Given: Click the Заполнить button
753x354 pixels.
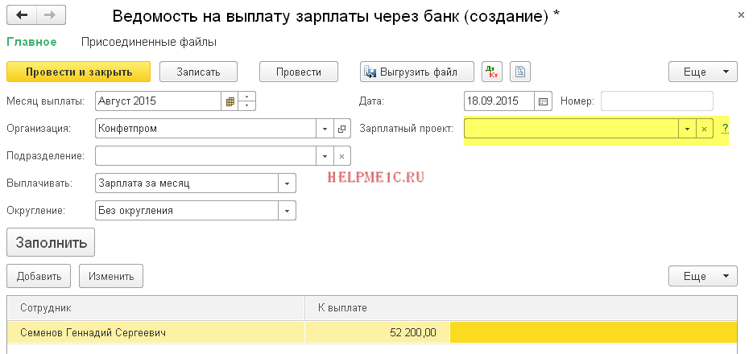Looking at the screenshot, I should [51, 242].
